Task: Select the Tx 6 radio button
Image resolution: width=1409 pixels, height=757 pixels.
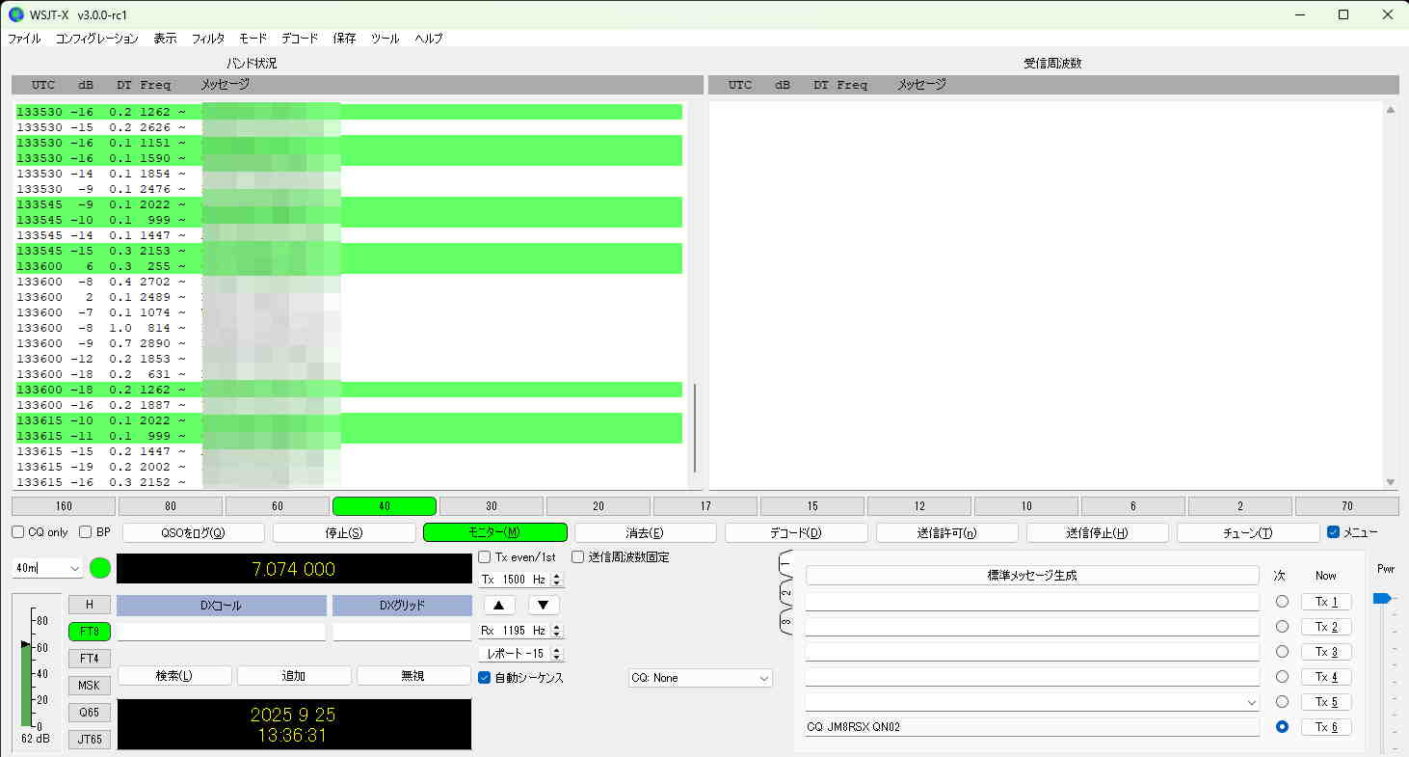Action: point(1282,727)
